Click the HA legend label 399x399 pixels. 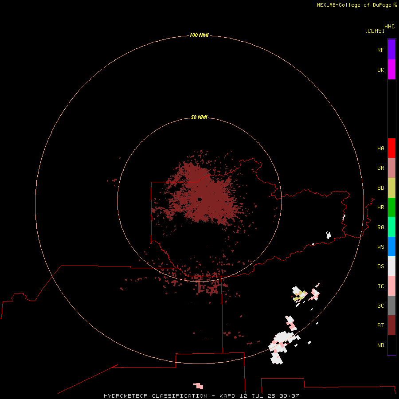click(380, 148)
